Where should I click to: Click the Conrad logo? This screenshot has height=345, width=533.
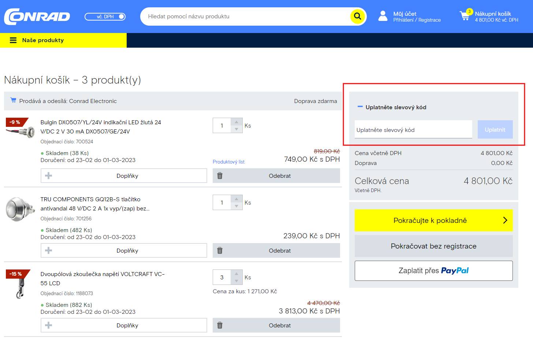pos(37,16)
